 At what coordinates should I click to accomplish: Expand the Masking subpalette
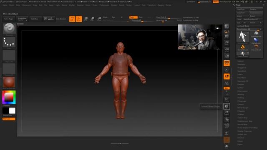point(241,95)
